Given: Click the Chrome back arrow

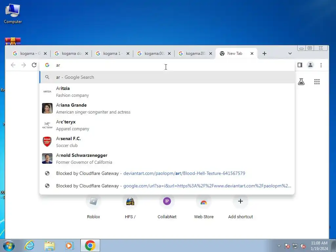Looking at the screenshot, I should click(13, 65).
